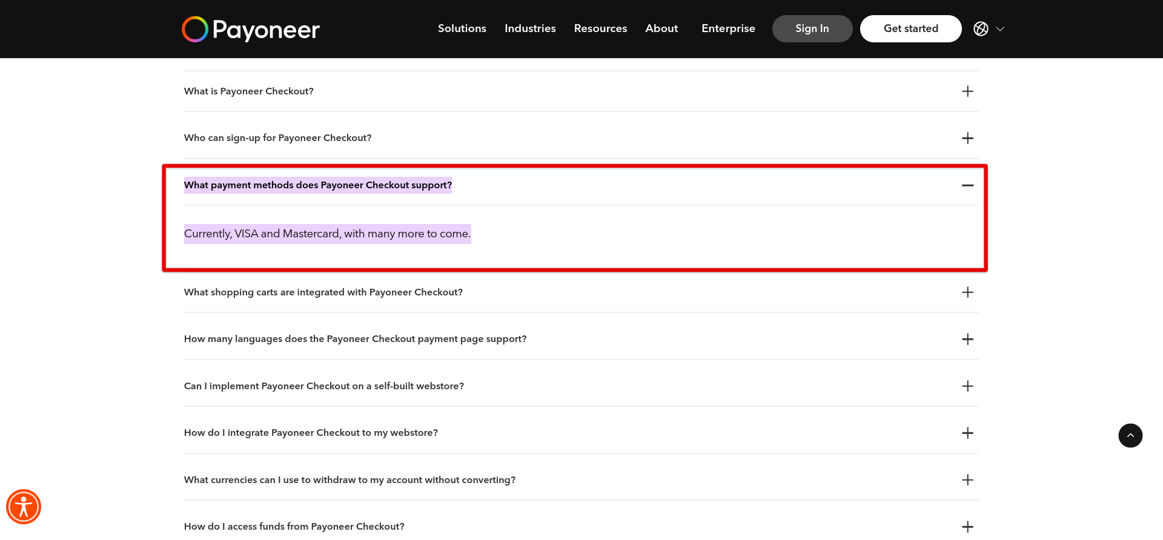This screenshot has height=540, width=1163.
Task: Open the Solutions menu
Action: coord(462,28)
